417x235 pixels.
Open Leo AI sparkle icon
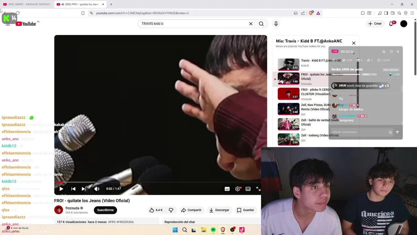399,13
